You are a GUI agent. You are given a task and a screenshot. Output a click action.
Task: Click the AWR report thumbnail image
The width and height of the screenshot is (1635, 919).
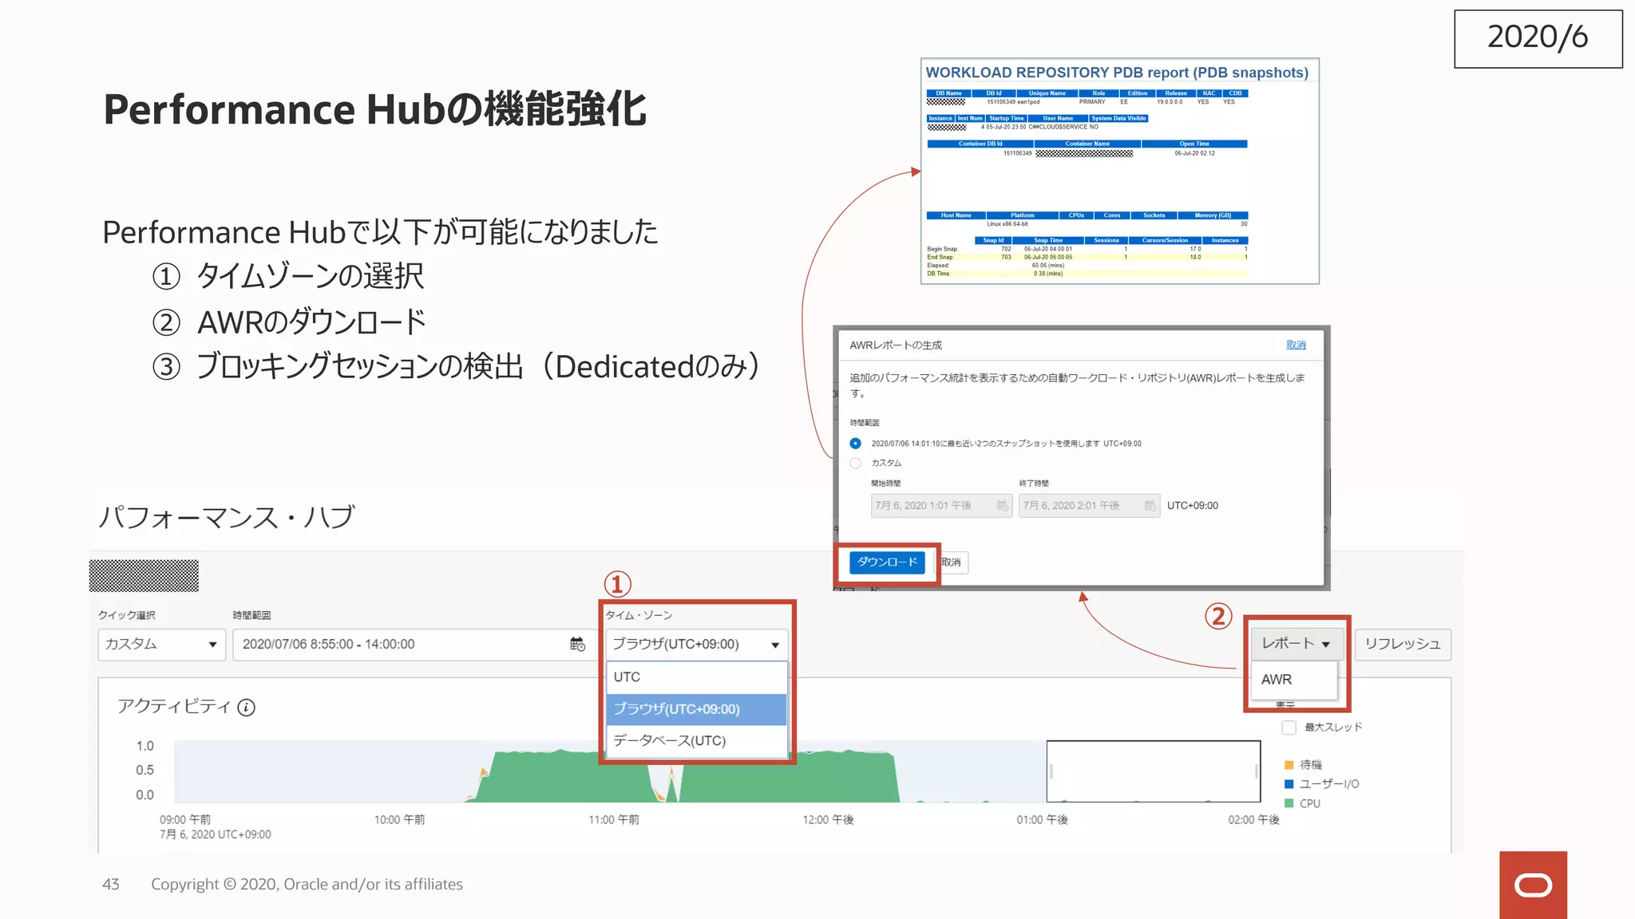point(1119,171)
